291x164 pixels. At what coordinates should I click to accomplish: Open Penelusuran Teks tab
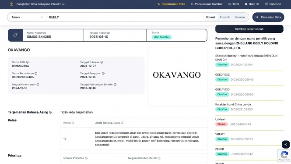click(x=171, y=4)
